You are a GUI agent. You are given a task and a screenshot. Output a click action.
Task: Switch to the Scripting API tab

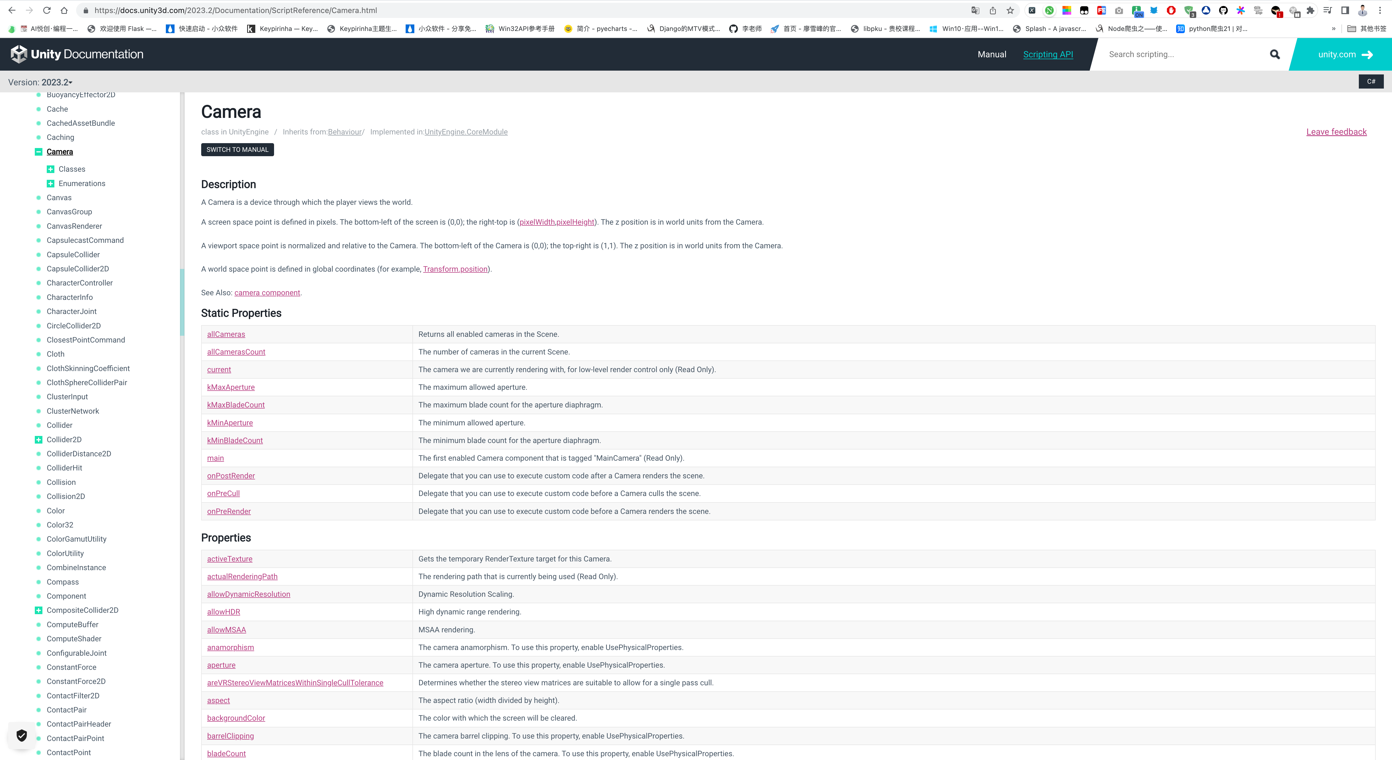coord(1048,54)
